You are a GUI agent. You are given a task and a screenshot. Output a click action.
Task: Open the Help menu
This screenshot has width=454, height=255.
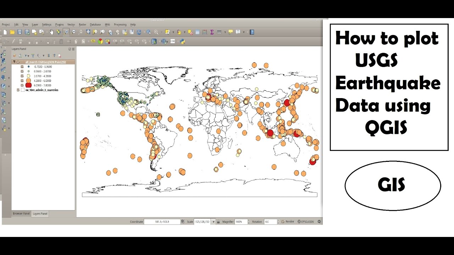(x=133, y=24)
